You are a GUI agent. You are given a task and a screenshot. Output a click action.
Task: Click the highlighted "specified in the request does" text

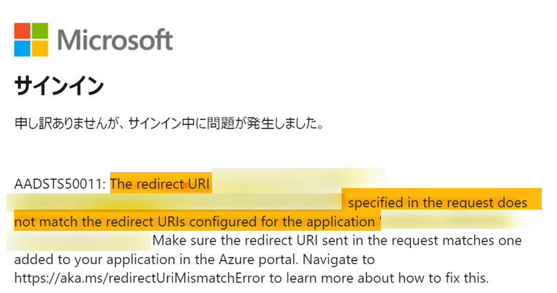point(436,202)
